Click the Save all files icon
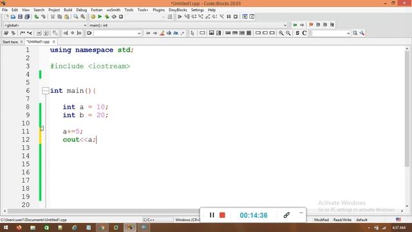 point(27,17)
